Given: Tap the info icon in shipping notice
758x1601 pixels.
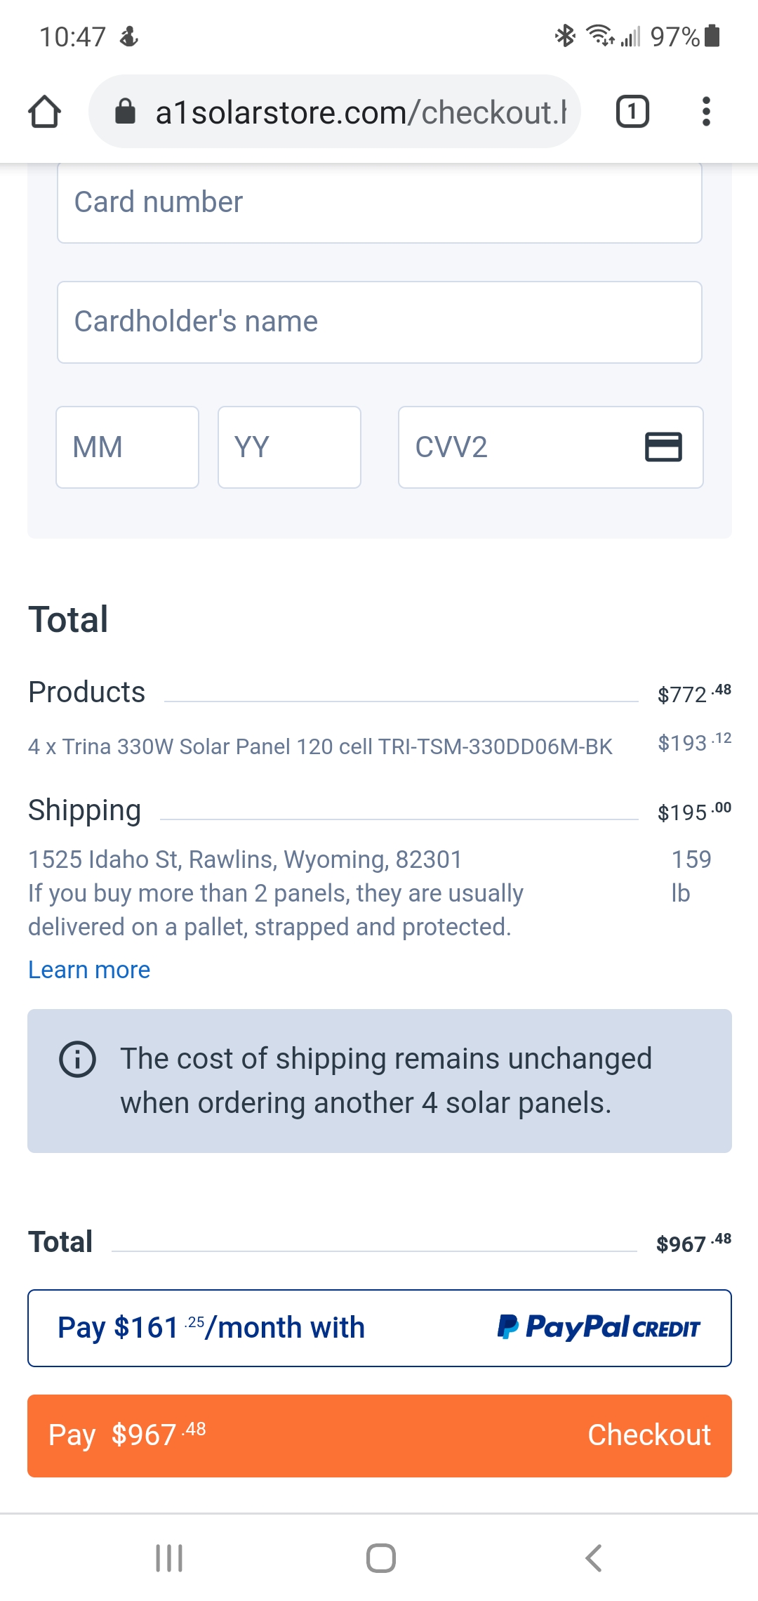Looking at the screenshot, I should point(77,1059).
